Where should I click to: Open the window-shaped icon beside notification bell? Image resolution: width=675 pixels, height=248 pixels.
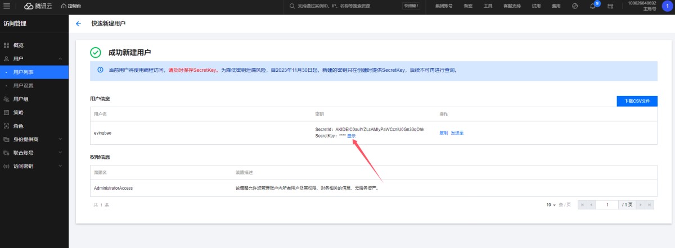(610, 6)
